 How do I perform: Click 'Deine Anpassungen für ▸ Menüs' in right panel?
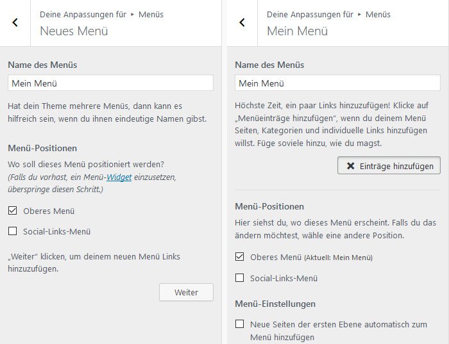(328, 15)
